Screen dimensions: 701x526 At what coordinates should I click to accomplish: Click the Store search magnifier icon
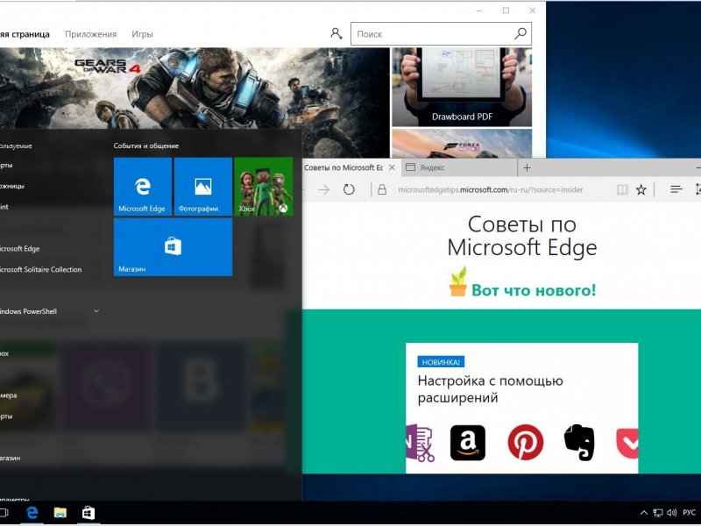click(x=520, y=33)
